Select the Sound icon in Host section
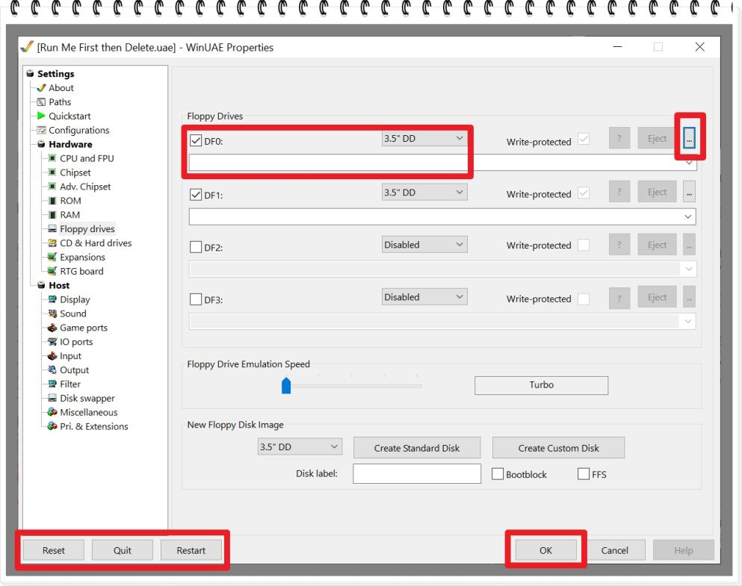 point(53,314)
